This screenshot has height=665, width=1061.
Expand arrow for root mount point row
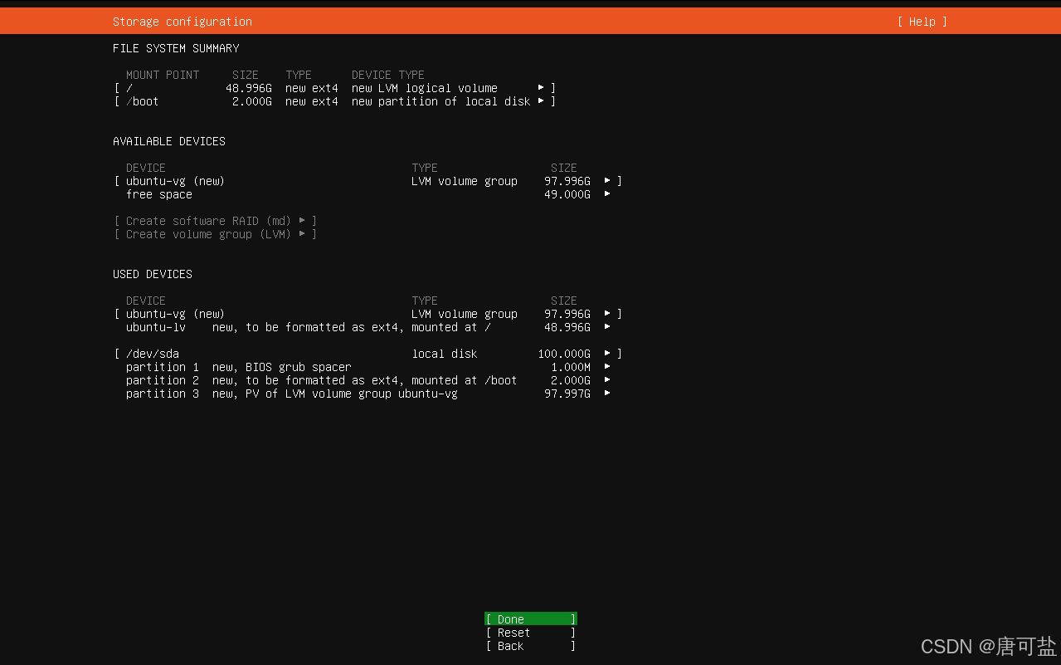pos(541,88)
